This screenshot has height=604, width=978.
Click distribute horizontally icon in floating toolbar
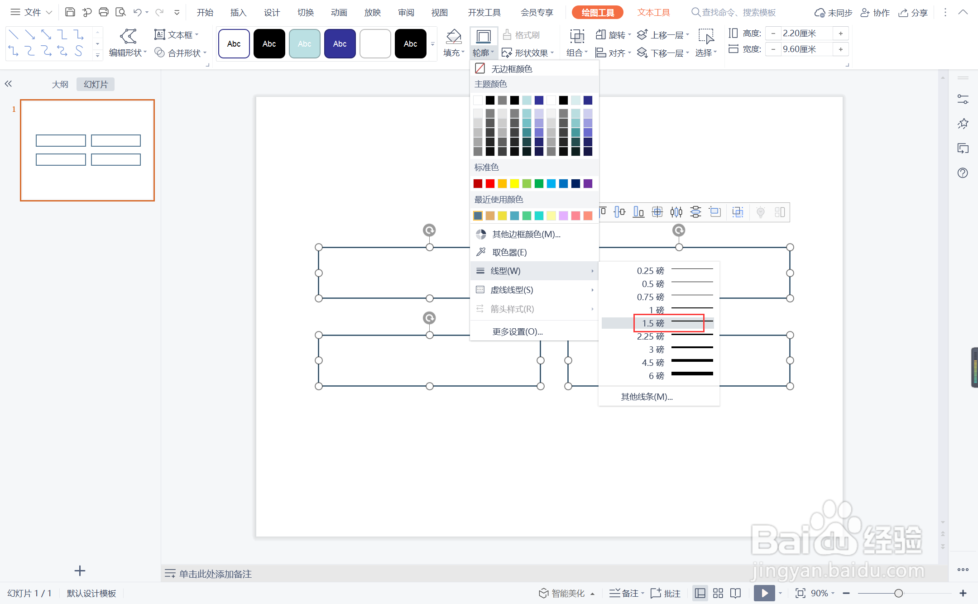(x=676, y=212)
